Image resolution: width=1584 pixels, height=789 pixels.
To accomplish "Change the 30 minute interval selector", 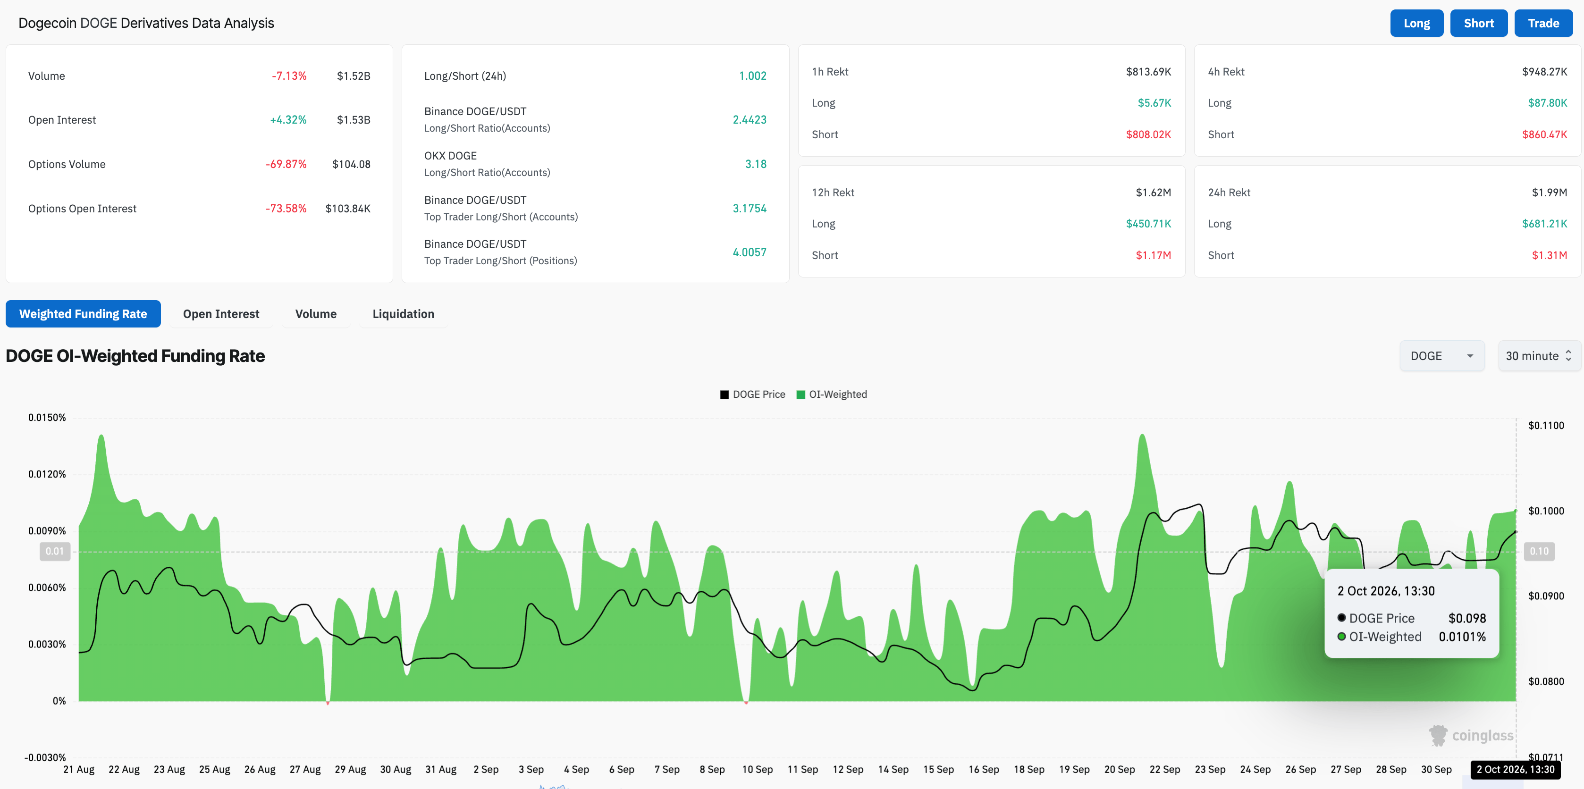I will [x=1539, y=356].
